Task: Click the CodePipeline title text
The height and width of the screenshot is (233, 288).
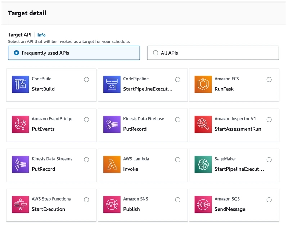Action: point(136,79)
